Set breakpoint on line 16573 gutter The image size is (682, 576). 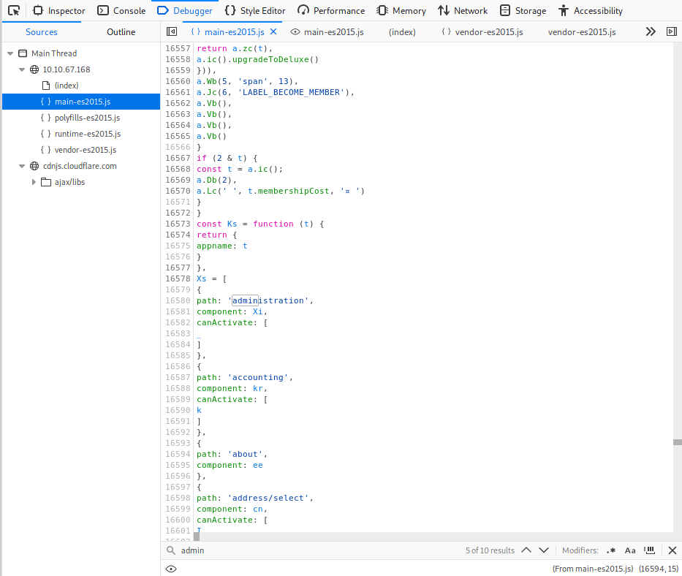[x=178, y=224]
